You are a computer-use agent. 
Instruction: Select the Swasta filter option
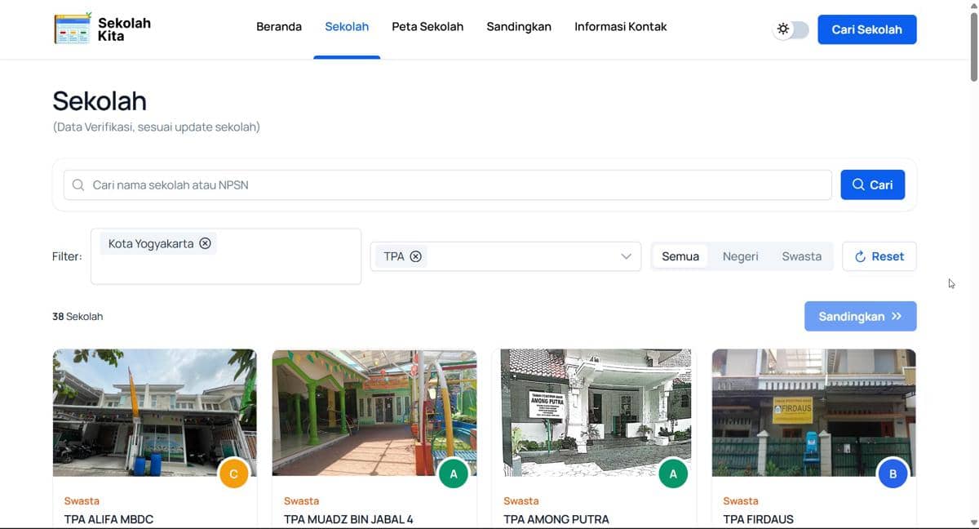coord(801,256)
